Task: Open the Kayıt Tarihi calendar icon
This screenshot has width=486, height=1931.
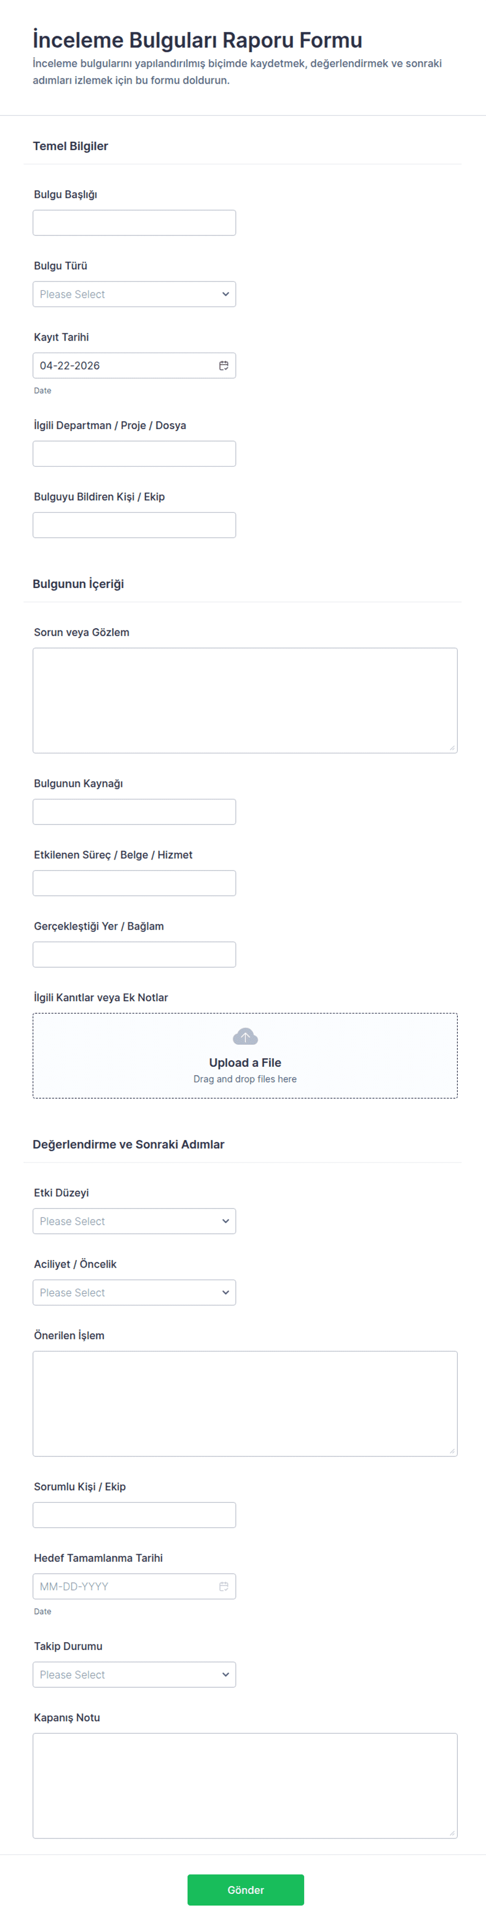Action: click(223, 366)
